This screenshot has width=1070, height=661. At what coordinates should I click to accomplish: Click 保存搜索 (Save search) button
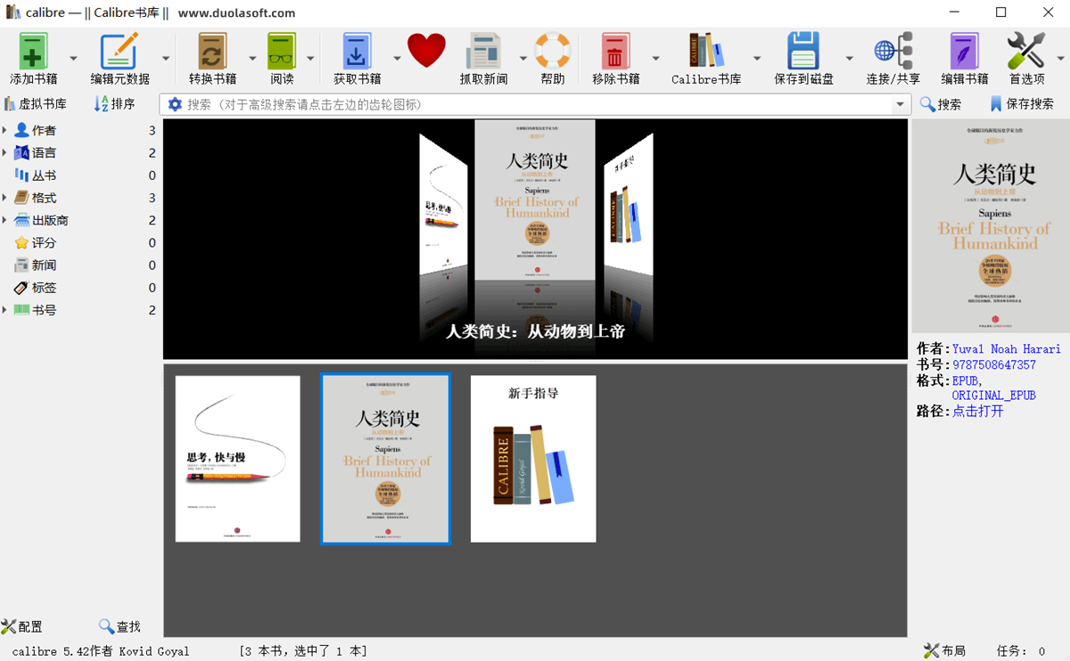1022,104
